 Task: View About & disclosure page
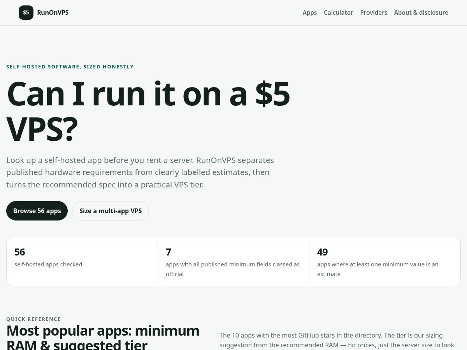pos(421,12)
